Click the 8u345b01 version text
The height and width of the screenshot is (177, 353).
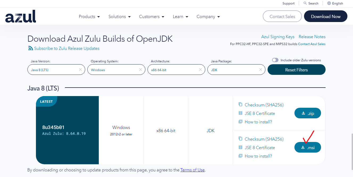click(x=54, y=127)
